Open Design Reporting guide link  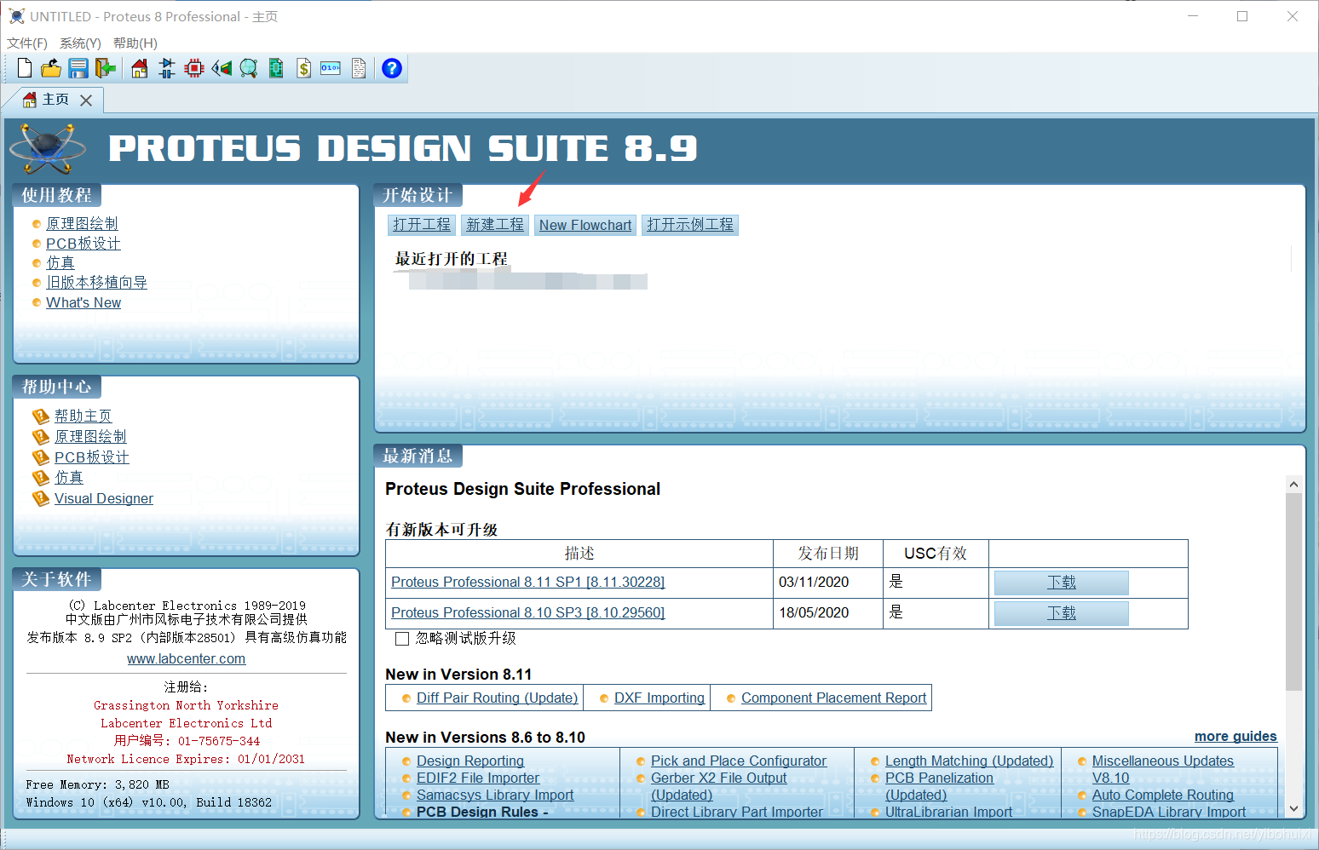[470, 761]
